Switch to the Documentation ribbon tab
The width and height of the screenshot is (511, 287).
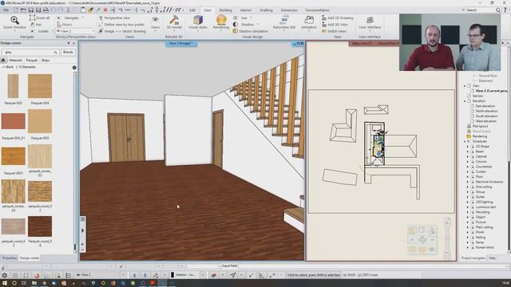click(x=317, y=10)
